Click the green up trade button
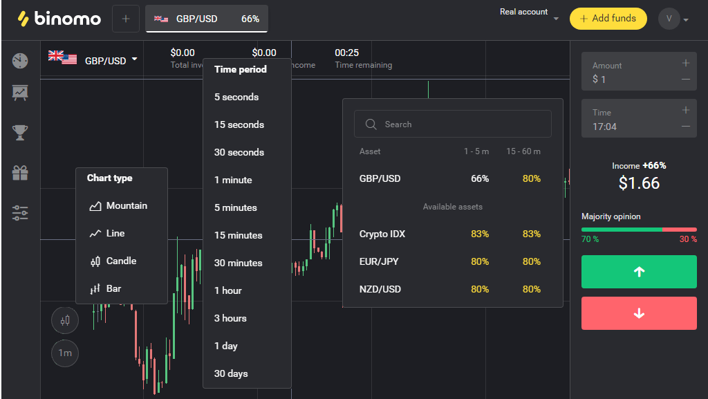 pos(639,272)
